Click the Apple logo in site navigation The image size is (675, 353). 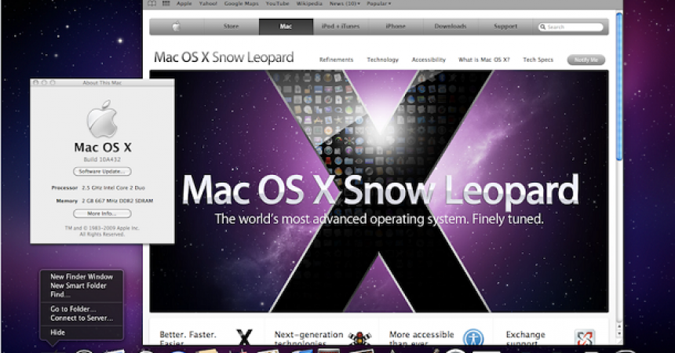(x=176, y=27)
